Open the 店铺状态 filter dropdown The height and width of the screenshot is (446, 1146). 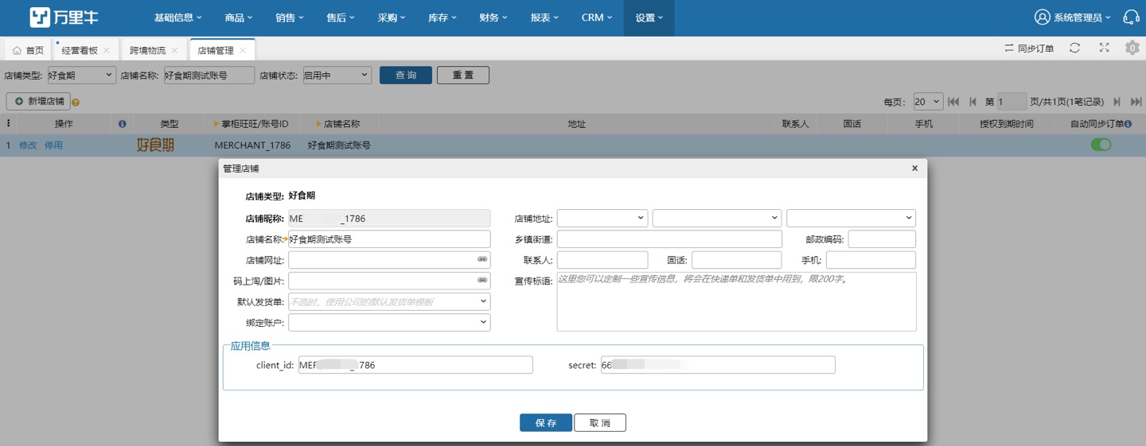click(x=337, y=76)
